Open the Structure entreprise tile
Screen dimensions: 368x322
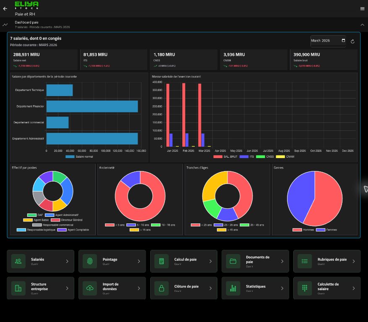point(41,288)
